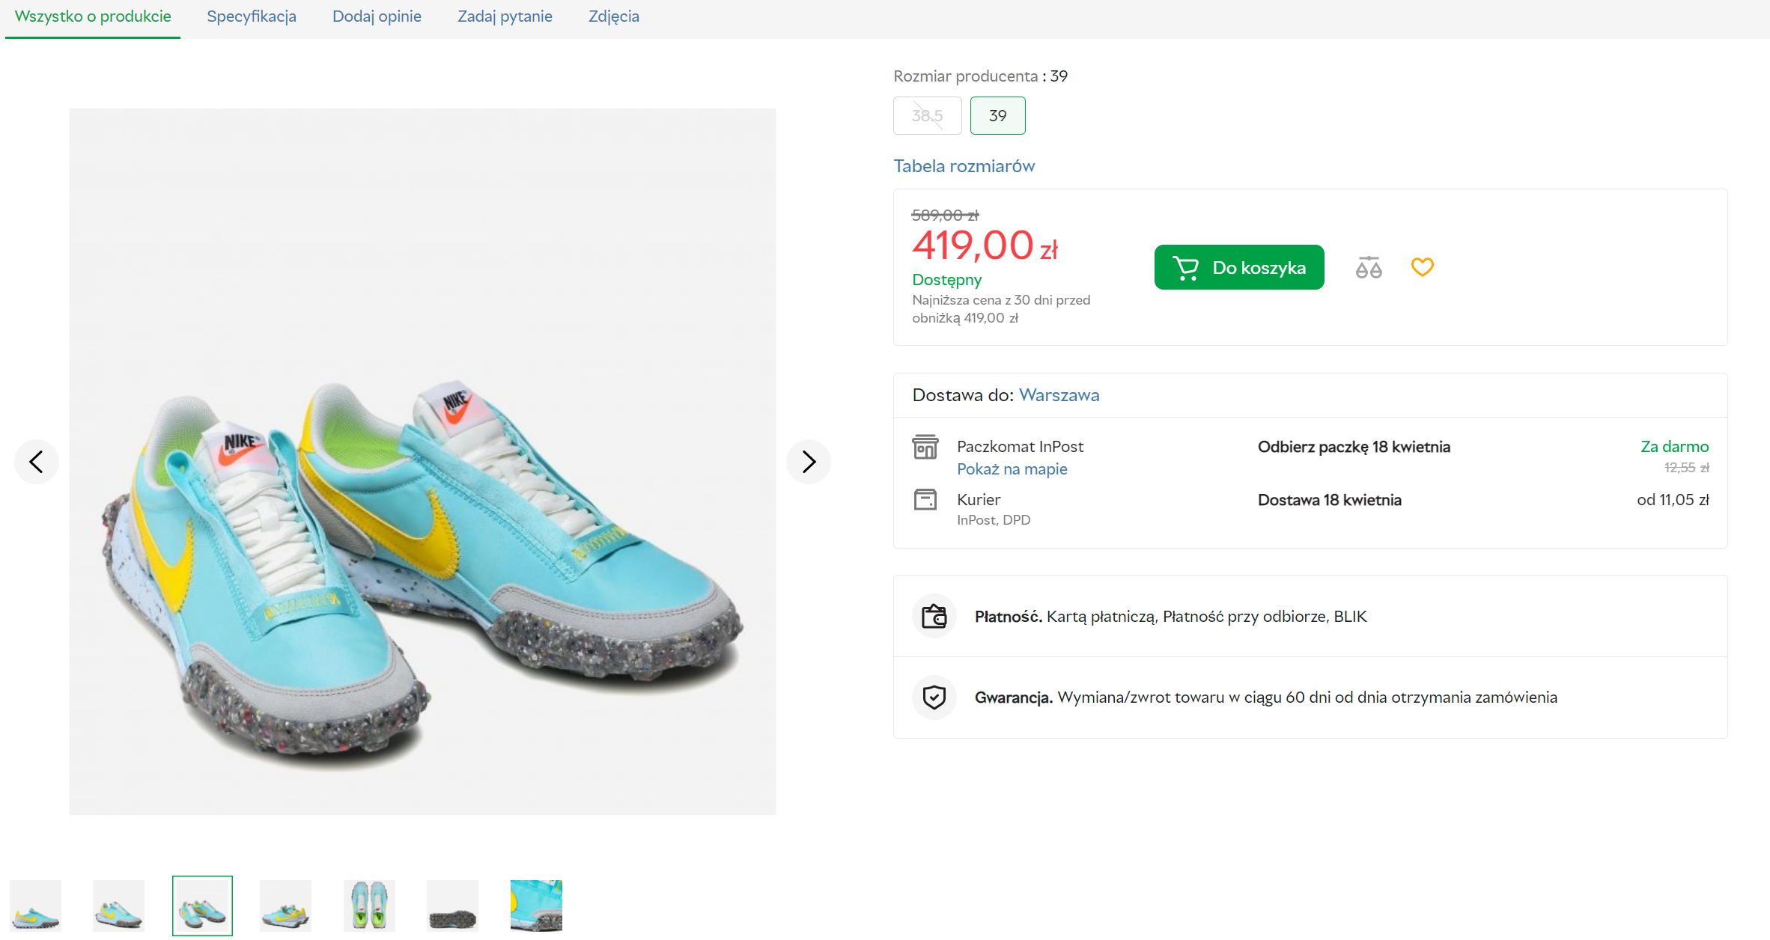Click the payment wallet icon
The height and width of the screenshot is (940, 1770).
[934, 617]
